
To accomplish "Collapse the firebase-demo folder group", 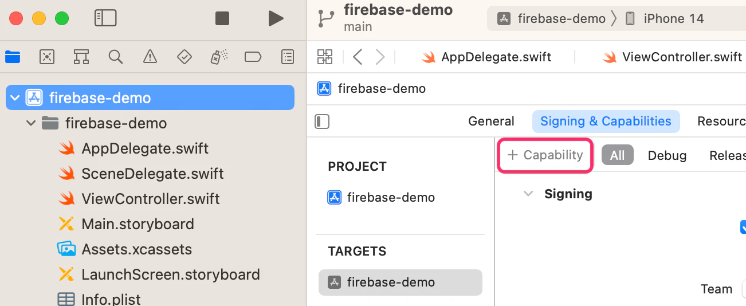I will (31, 123).
